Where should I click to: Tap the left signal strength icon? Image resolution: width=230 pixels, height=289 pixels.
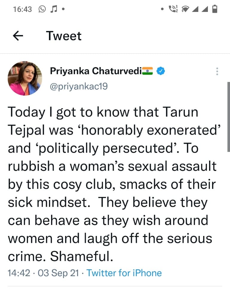tap(195, 9)
